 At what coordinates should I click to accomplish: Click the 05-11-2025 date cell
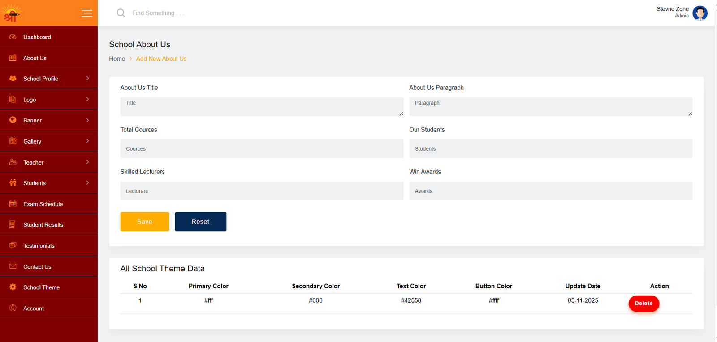tap(583, 300)
